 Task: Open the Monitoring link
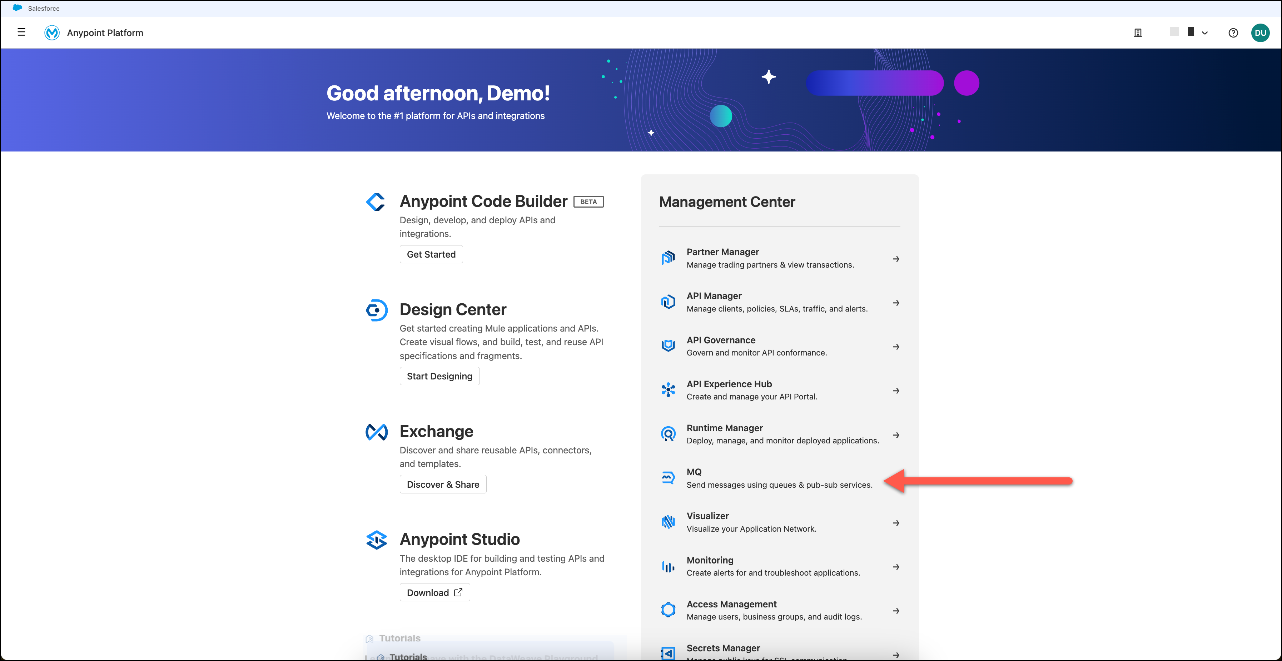click(710, 560)
